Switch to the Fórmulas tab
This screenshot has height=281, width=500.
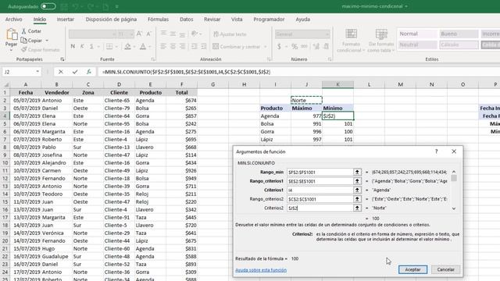tap(158, 20)
